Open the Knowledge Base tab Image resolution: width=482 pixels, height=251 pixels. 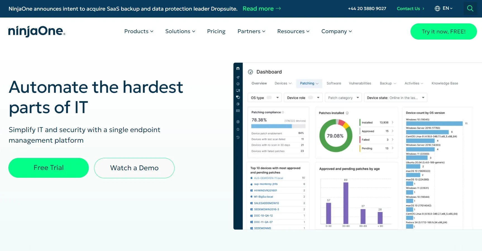(445, 83)
